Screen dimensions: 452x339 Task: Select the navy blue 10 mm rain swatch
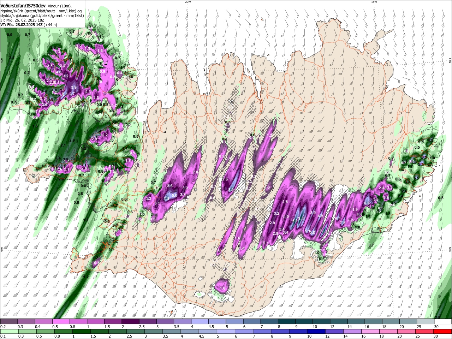(316, 332)
